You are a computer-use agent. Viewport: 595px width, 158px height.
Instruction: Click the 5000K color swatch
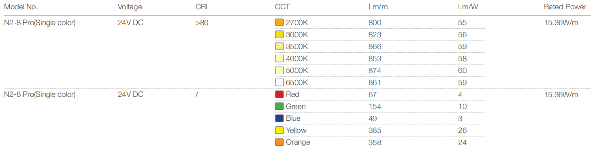pyautogui.click(x=279, y=70)
